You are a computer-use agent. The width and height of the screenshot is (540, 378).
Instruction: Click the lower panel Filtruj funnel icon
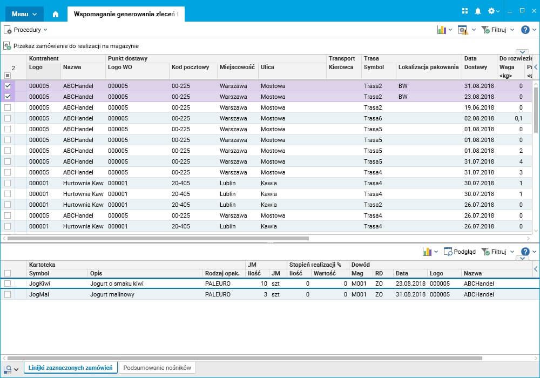coord(485,252)
